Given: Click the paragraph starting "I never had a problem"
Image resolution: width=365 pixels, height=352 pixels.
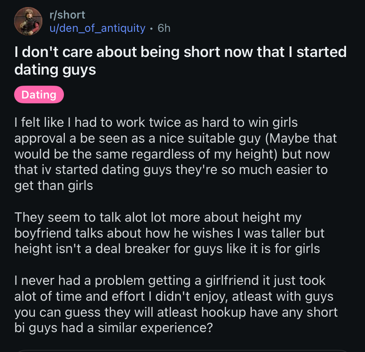Looking at the screenshot, I should 176,304.
